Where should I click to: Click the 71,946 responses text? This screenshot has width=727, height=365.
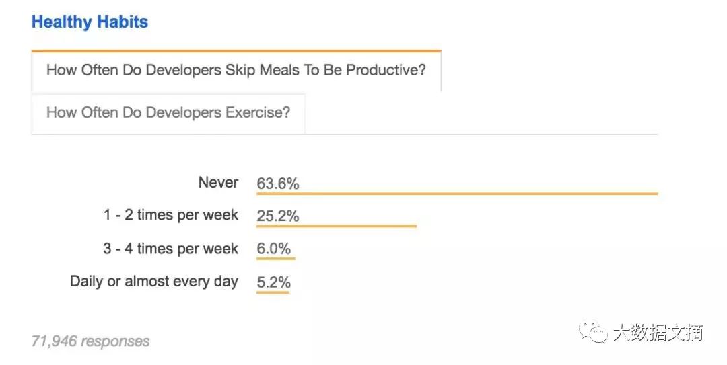(91, 341)
